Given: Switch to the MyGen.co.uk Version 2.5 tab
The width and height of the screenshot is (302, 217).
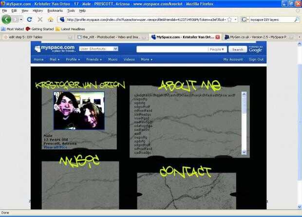Looking at the screenshot, I should [x=260, y=37].
